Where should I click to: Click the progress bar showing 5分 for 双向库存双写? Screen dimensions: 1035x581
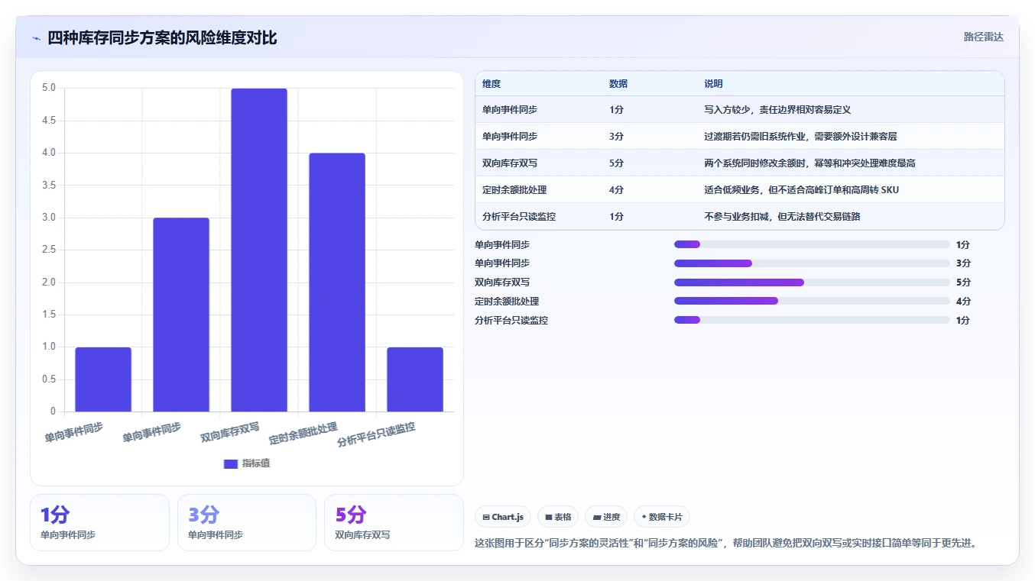(x=812, y=282)
